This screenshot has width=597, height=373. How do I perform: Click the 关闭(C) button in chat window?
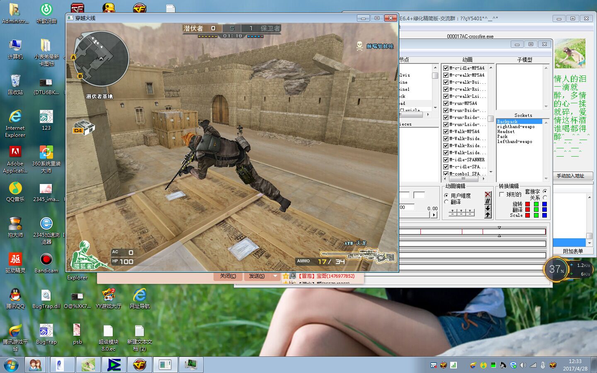pyautogui.click(x=228, y=276)
